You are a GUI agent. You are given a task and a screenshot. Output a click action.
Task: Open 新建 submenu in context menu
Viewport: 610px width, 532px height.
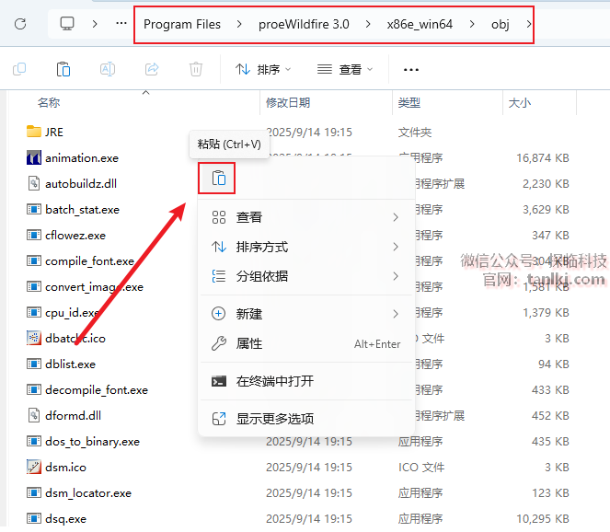point(305,314)
